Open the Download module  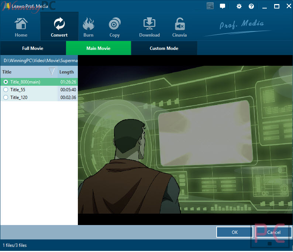click(149, 27)
